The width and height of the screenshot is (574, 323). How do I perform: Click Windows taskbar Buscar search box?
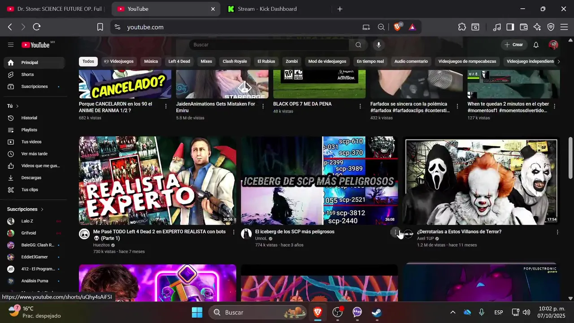[x=258, y=312]
